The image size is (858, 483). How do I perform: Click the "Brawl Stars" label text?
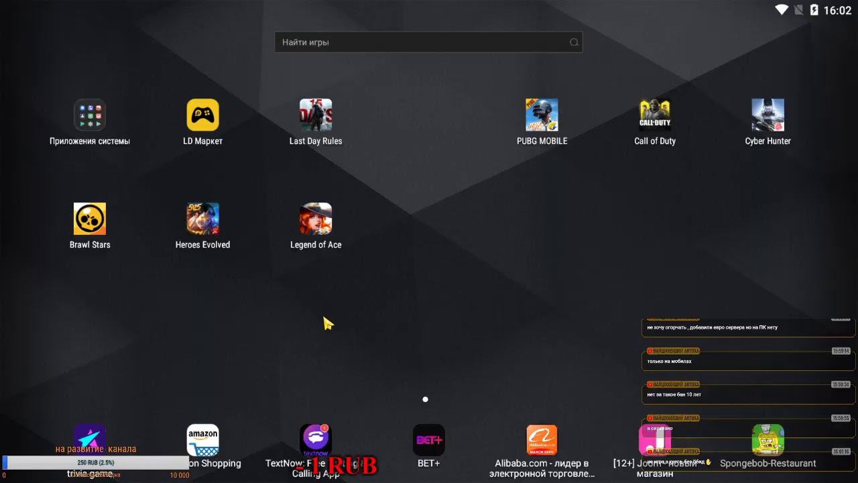click(x=90, y=244)
